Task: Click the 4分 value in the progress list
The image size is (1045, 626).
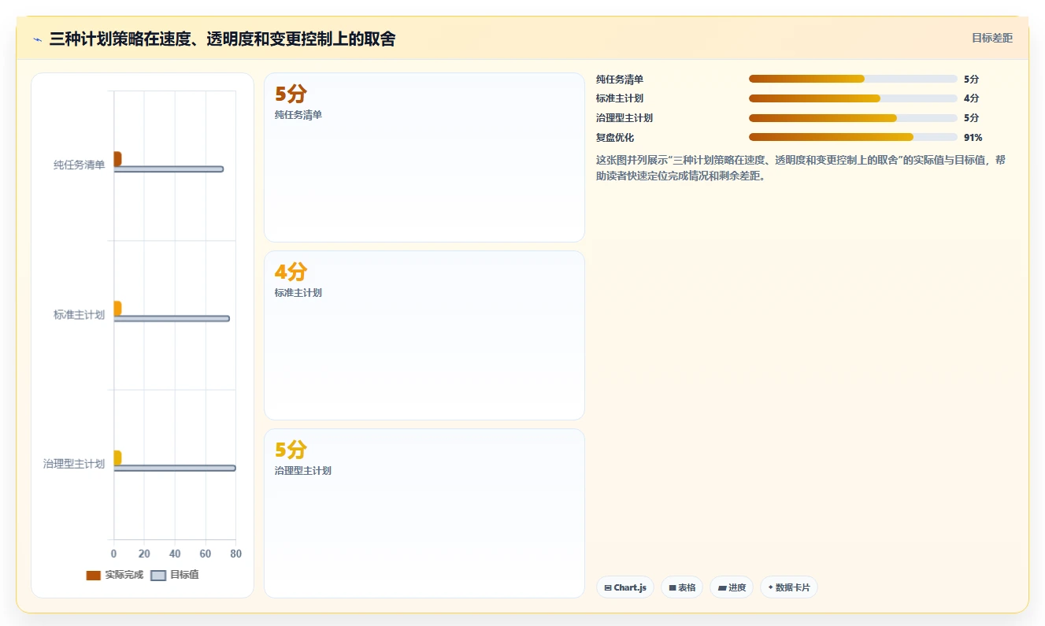Action: [x=972, y=98]
